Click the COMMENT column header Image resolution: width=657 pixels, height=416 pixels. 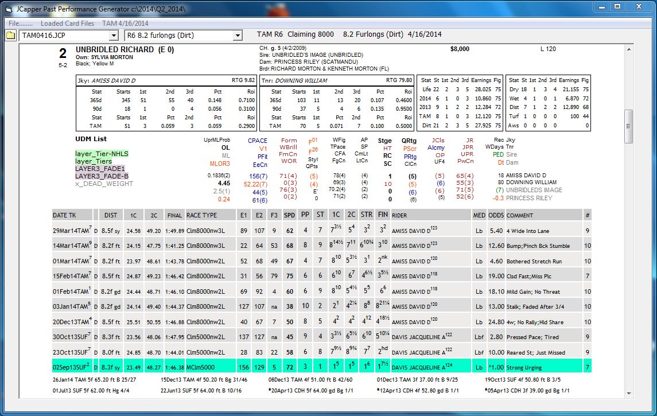coord(544,215)
